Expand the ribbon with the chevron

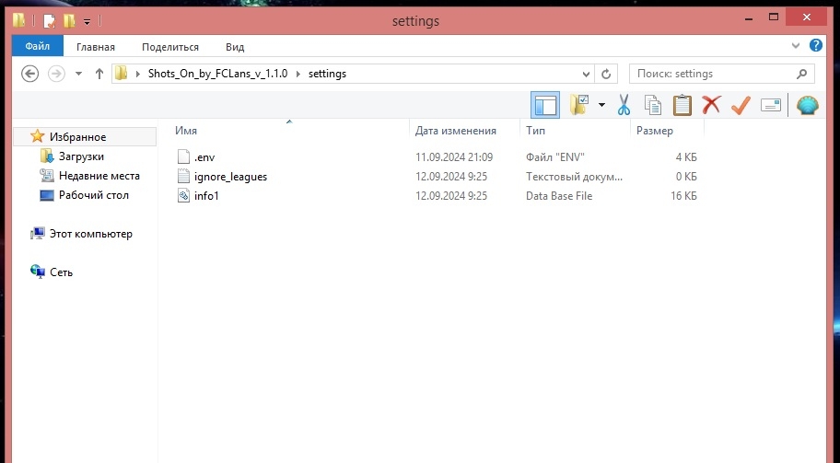click(797, 45)
